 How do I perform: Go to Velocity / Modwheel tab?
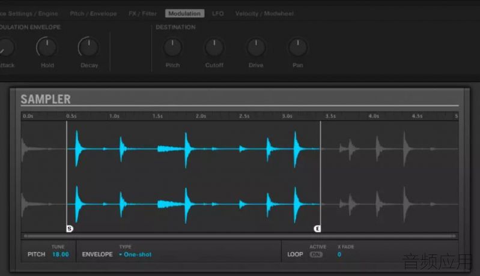point(264,13)
